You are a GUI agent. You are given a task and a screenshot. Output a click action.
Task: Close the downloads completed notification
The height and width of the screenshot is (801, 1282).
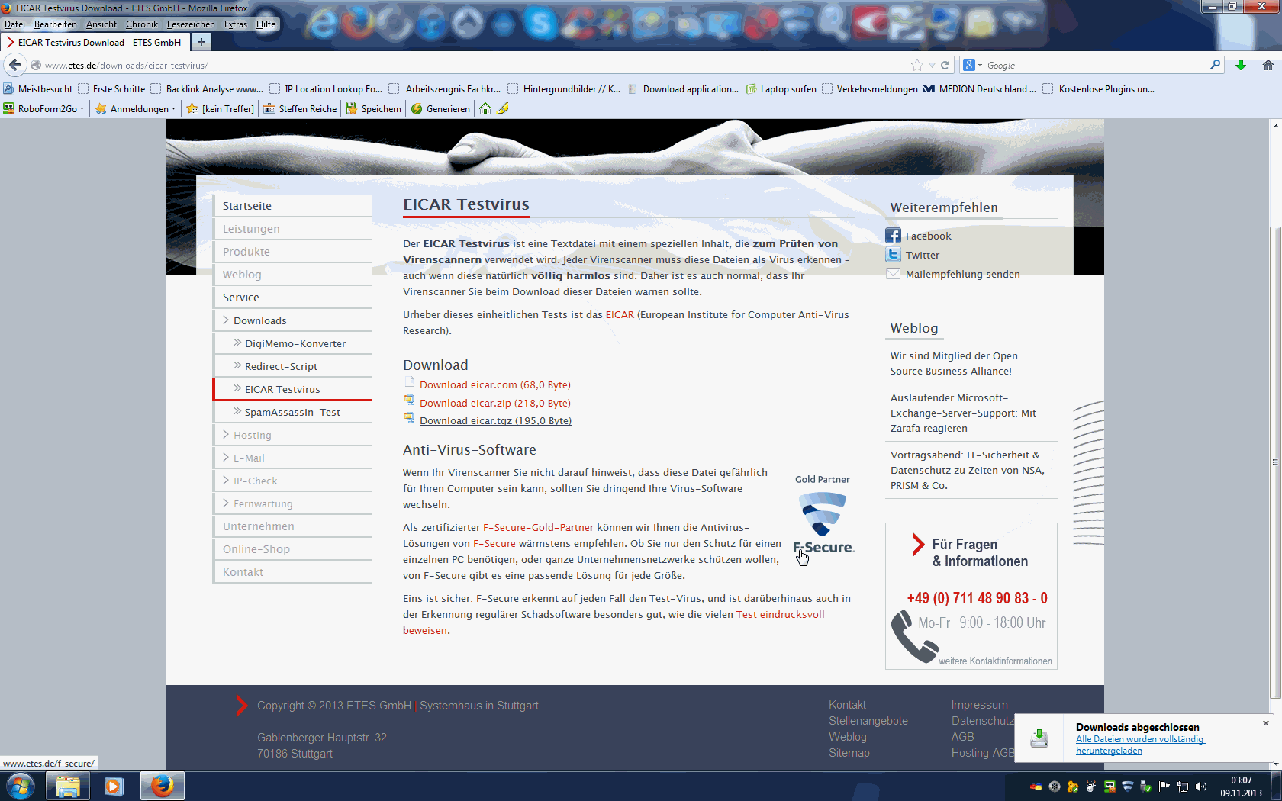[1265, 723]
